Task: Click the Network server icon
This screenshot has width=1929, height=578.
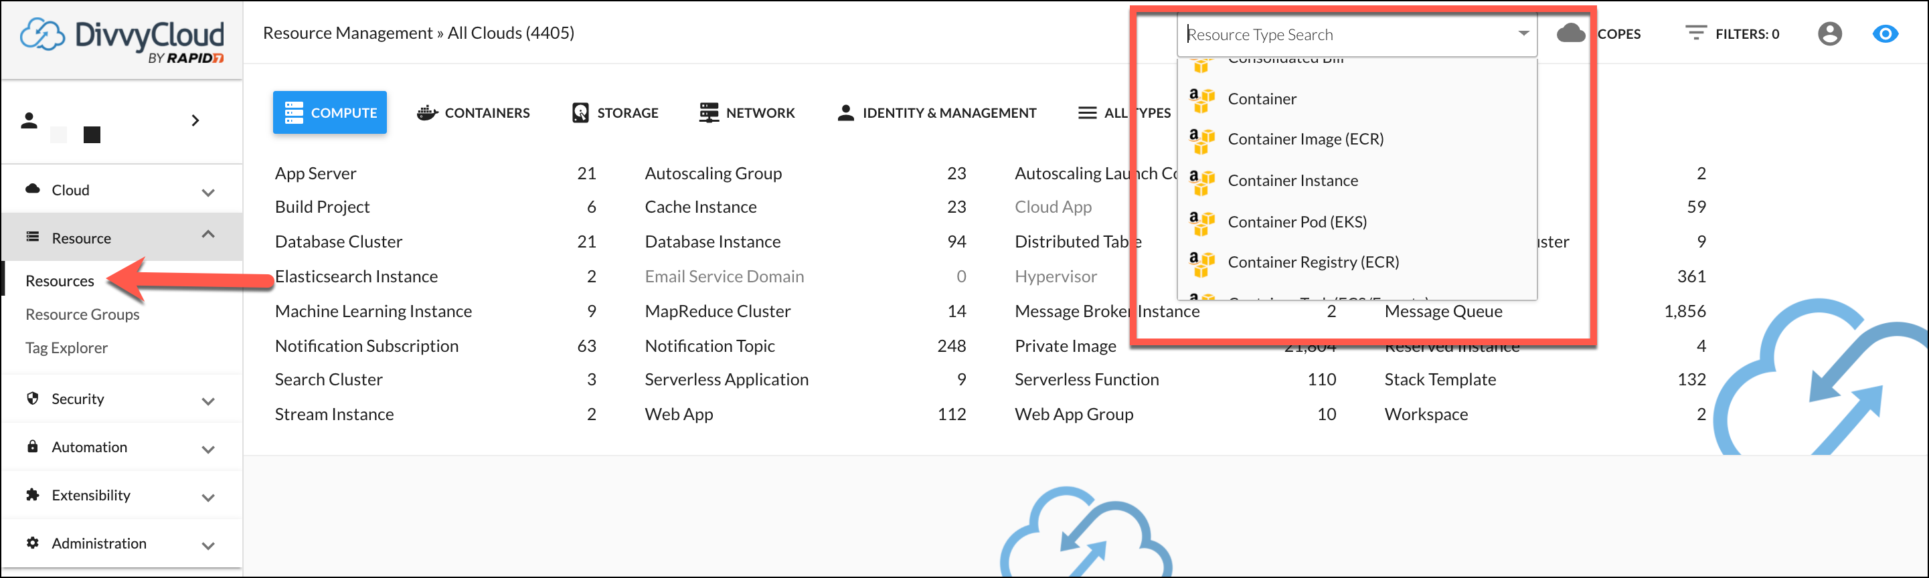Action: pyautogui.click(x=708, y=112)
